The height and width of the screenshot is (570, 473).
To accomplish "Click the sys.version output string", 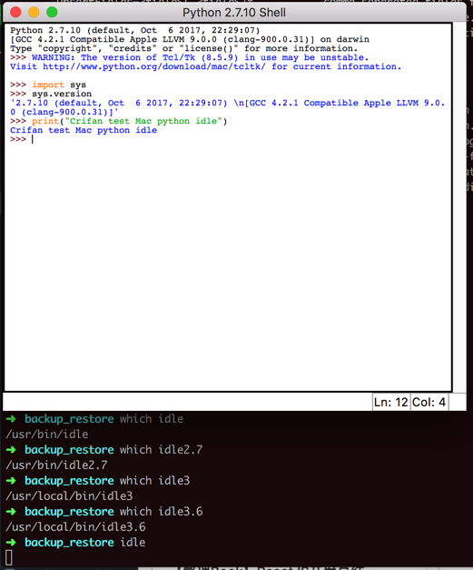I will pos(227,107).
